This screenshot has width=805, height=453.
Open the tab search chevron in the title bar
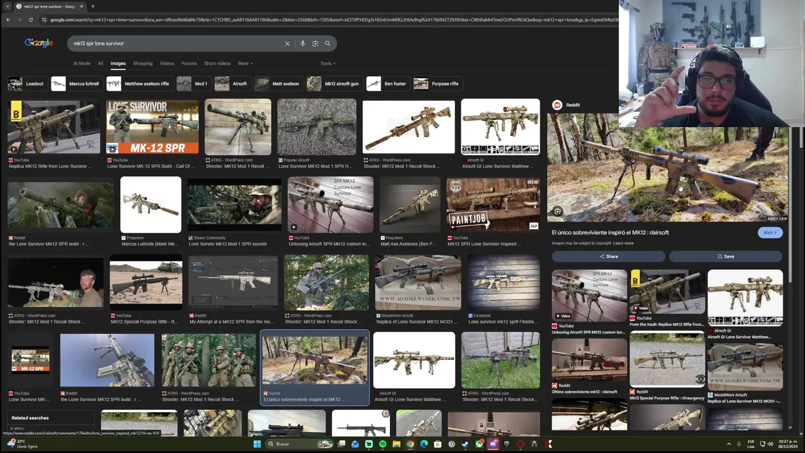[8, 6]
